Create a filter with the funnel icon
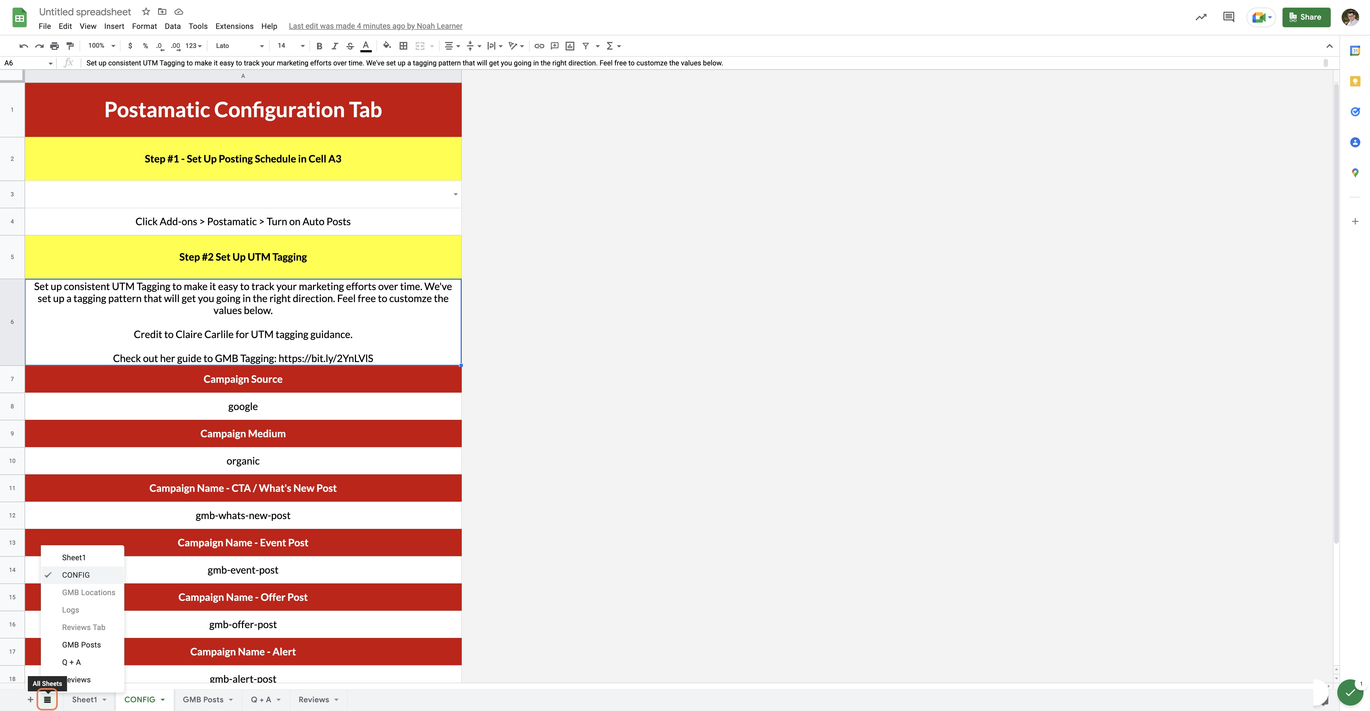1370x711 pixels. (586, 46)
